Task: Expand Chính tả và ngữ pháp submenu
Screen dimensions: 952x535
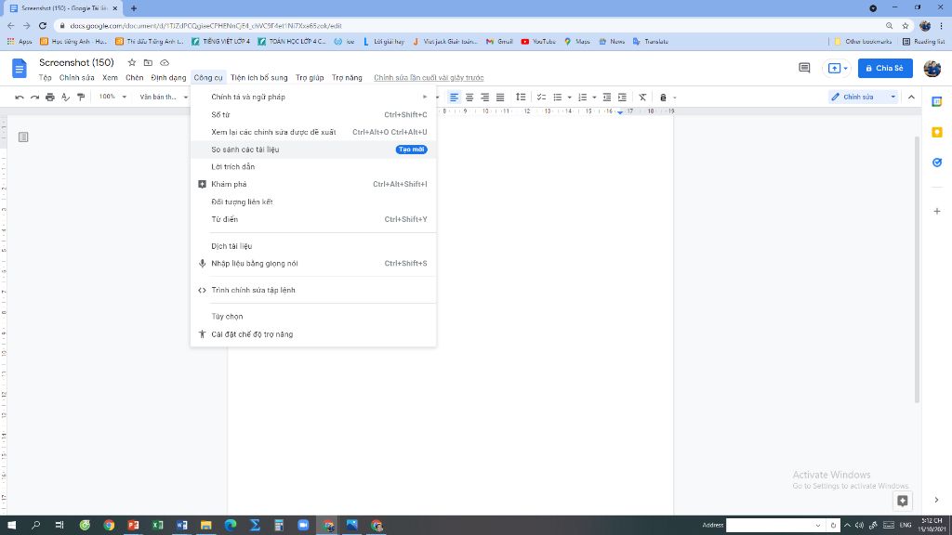Action: [313, 97]
